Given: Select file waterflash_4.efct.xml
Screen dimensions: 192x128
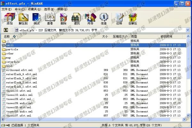Looking at the screenshot, I should (21, 74).
